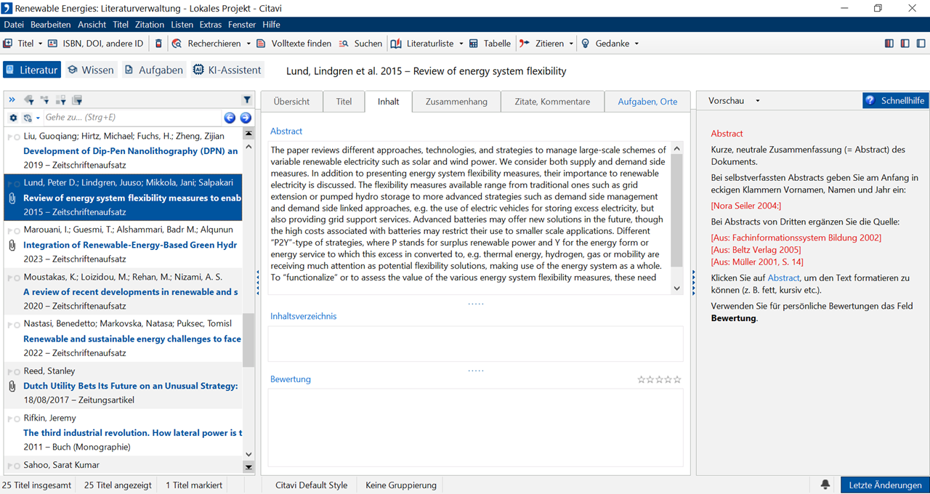930x494 pixels.
Task: Open the KI-Assistent workspace
Action: click(x=227, y=70)
